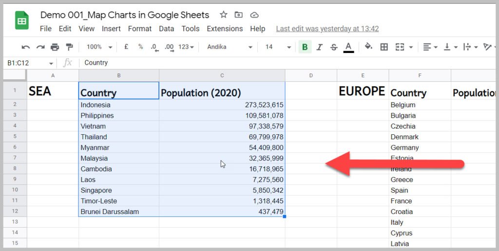Image resolution: width=499 pixels, height=251 pixels.
Task: Toggle italic formatting
Action: tap(319, 47)
